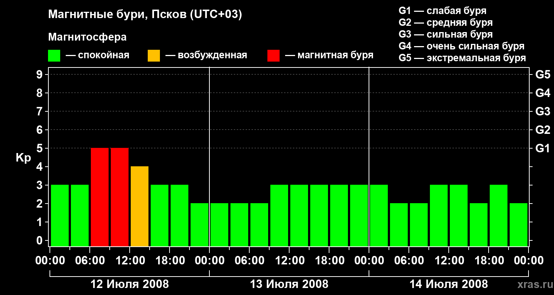554x295 pixels.
Task: Click the '5' value on the Kp axis
Action: coord(40,148)
